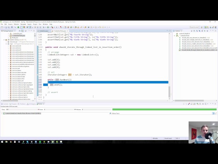Switch to the LinkedList.java editor tab

pos(44,31)
